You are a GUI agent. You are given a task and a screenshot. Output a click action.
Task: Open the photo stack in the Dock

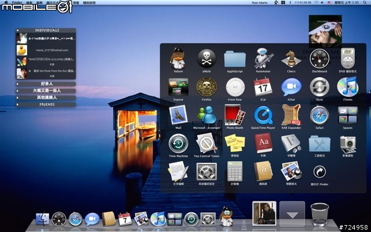point(264,213)
